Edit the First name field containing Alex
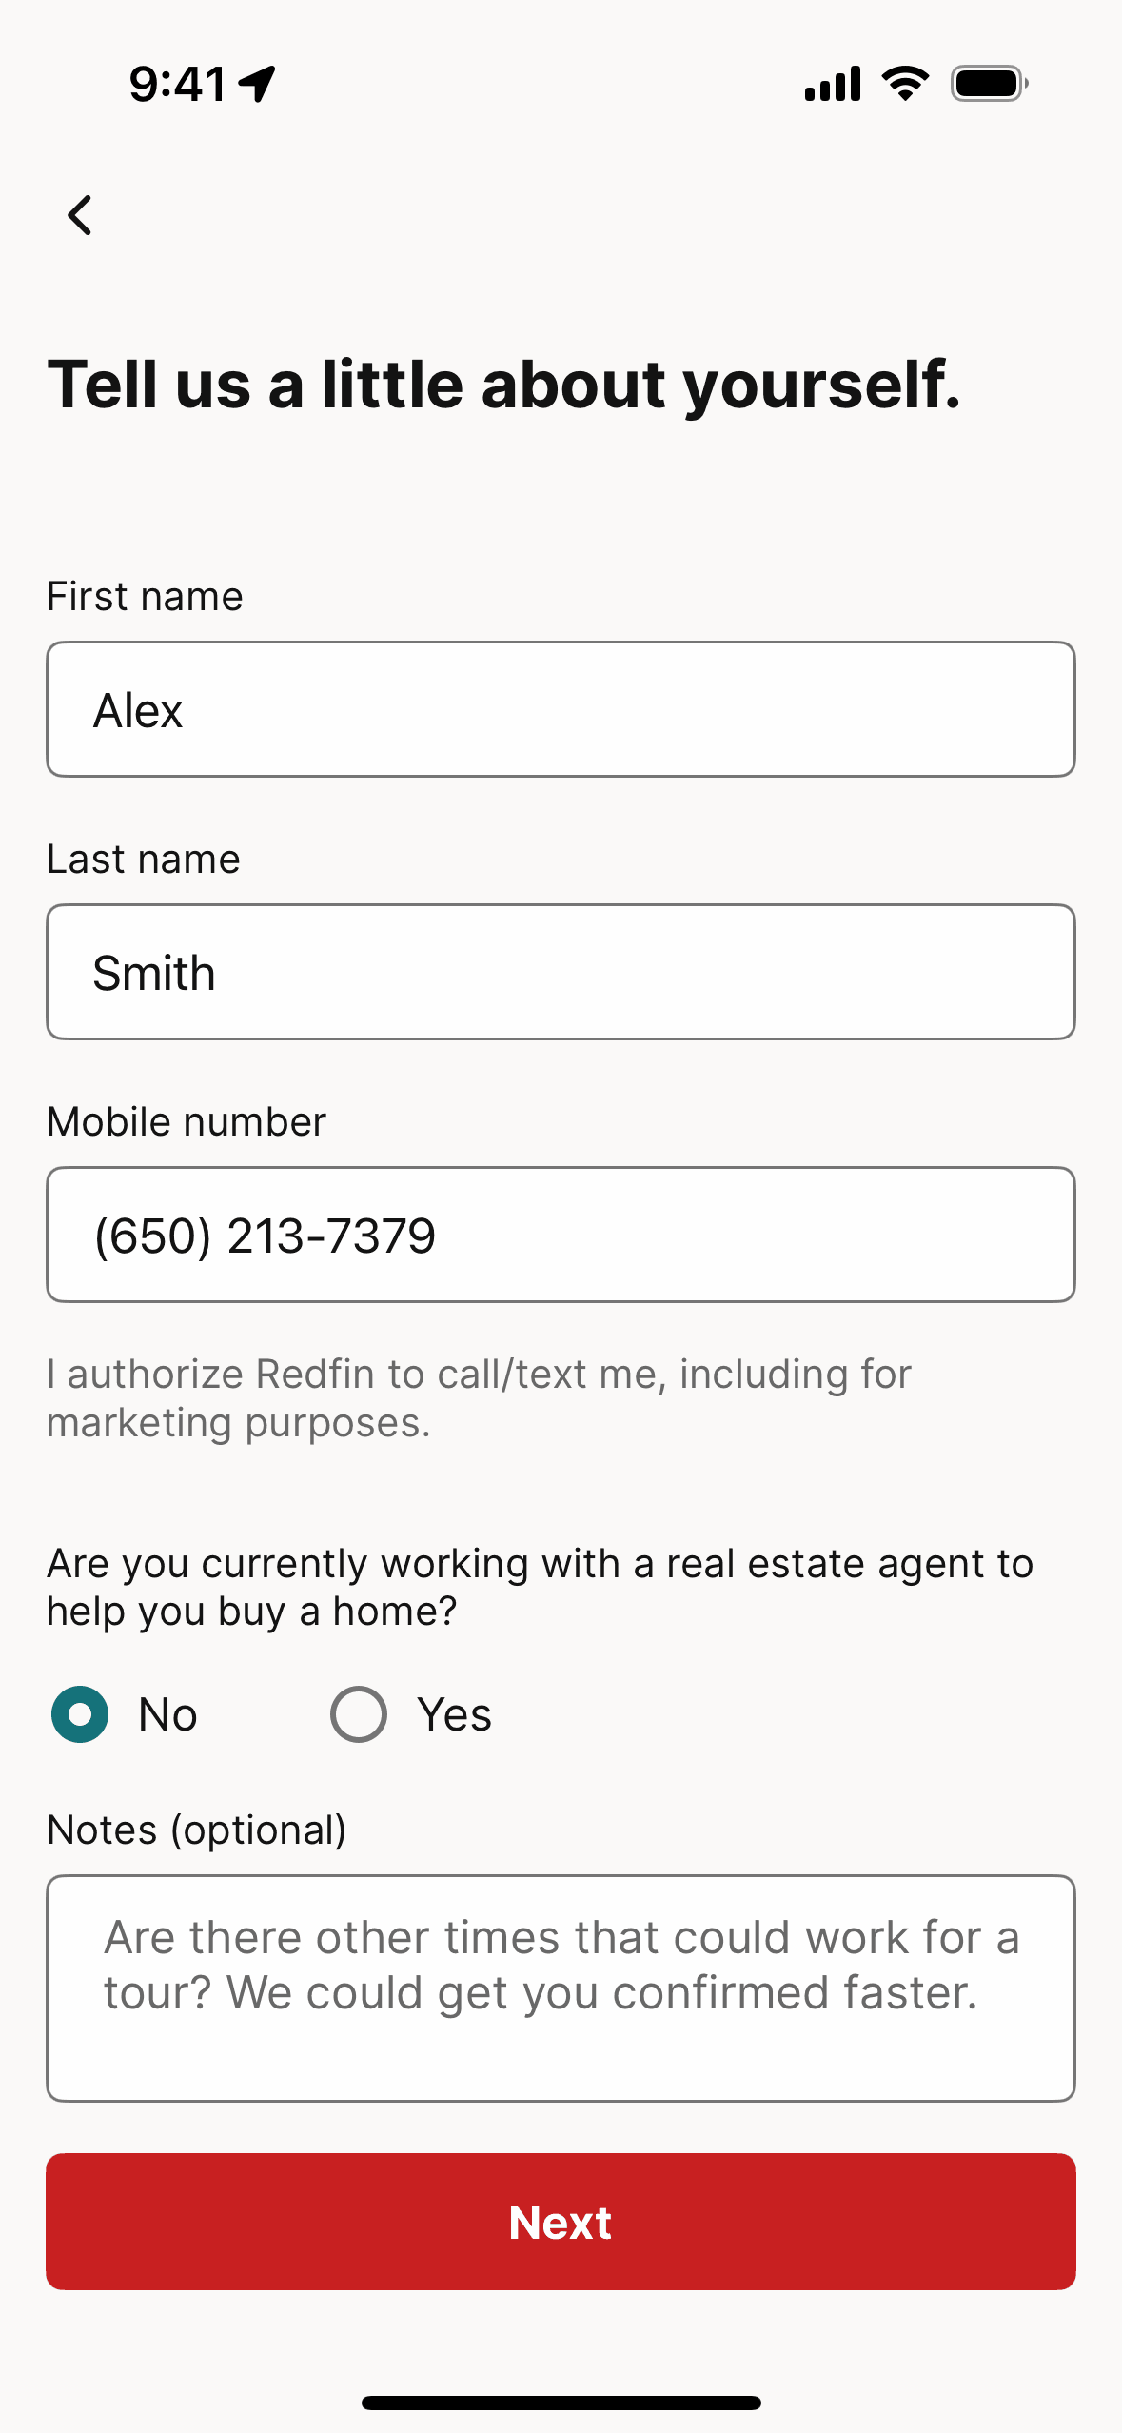Image resolution: width=1122 pixels, height=2433 pixels. tap(561, 709)
